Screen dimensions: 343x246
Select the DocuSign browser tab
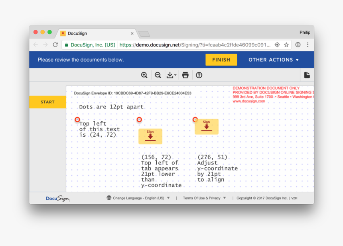tap(96, 33)
